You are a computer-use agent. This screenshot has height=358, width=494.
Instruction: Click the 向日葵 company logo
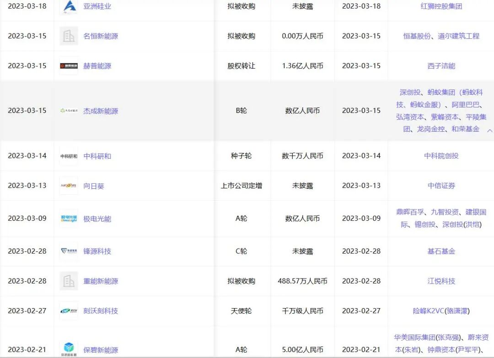[69, 186]
